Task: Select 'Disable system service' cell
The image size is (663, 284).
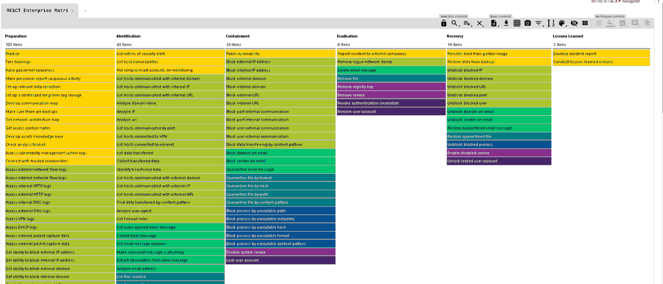Action: coord(280,252)
